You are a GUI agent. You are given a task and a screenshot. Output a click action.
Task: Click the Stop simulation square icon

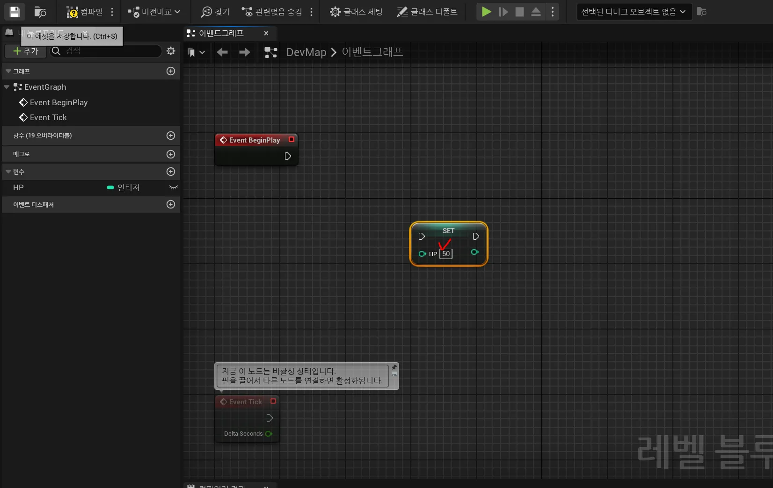[x=519, y=12]
